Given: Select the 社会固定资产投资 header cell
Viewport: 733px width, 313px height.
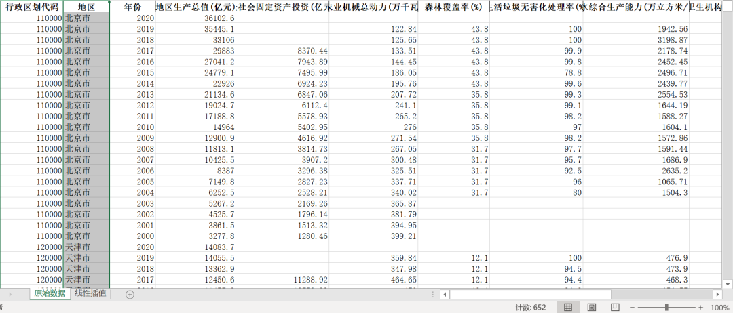Looking at the screenshot, I should click(x=282, y=7).
